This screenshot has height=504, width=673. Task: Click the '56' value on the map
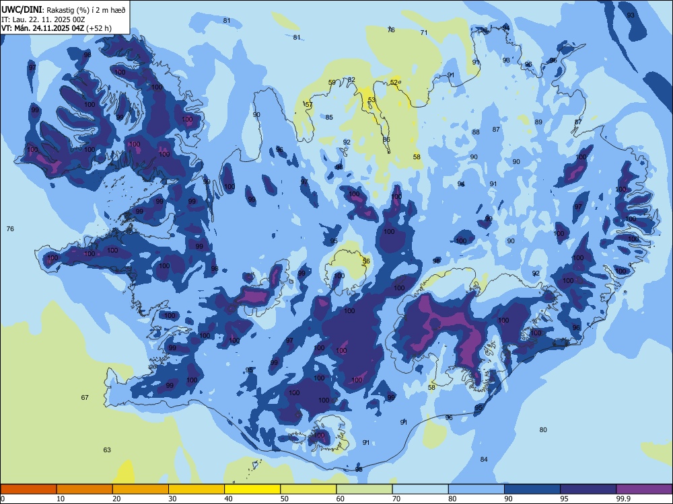click(366, 261)
